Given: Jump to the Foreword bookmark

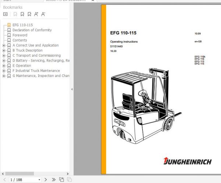Looking at the screenshot, I should 20,35.
